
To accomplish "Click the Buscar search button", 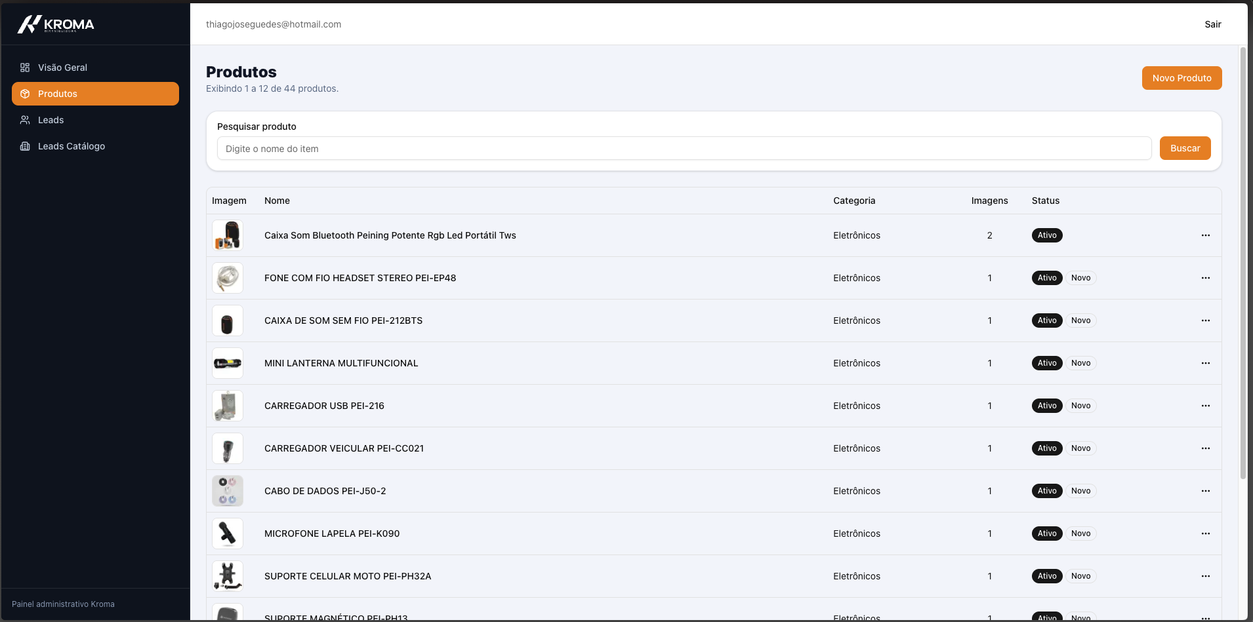I will coord(1185,148).
